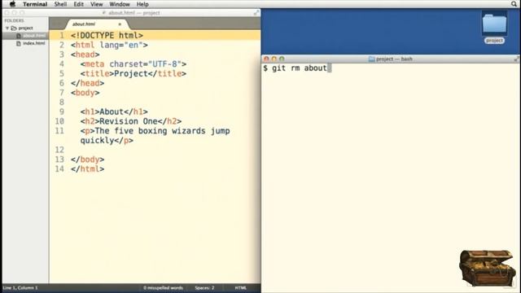
Task: Click the terminal title 'project — bash'
Action: click(x=394, y=59)
